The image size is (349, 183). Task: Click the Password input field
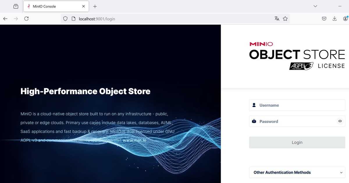click(297, 121)
